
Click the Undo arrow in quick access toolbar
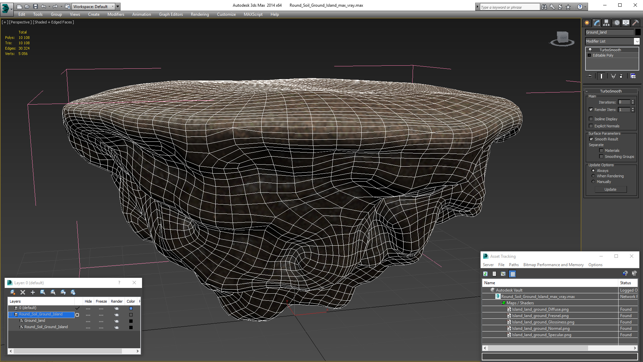[44, 6]
